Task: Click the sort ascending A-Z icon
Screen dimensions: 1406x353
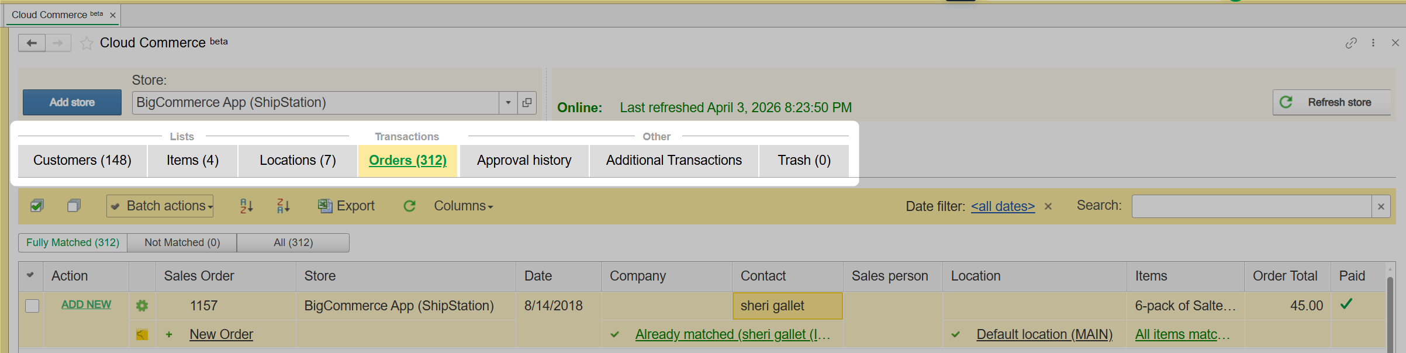Action: coord(247,206)
